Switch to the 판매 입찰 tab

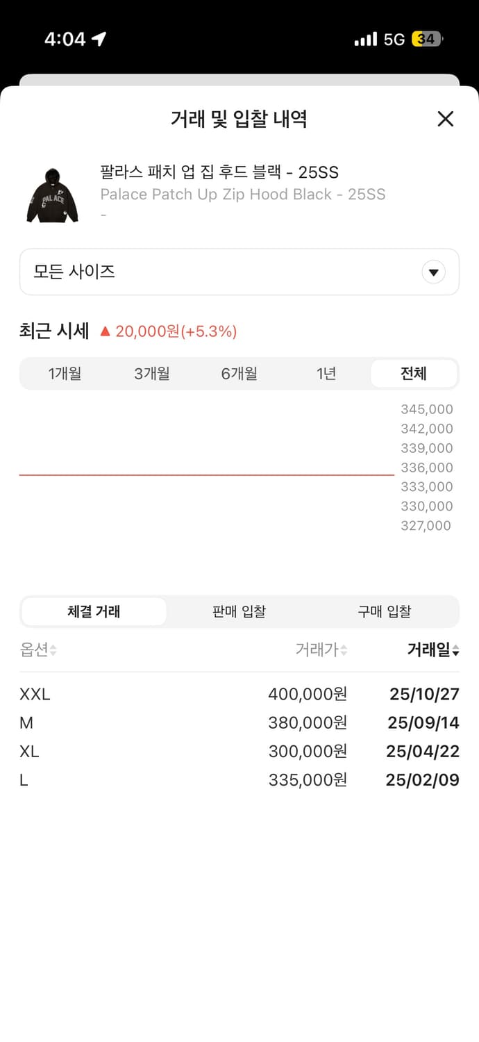coord(239,611)
